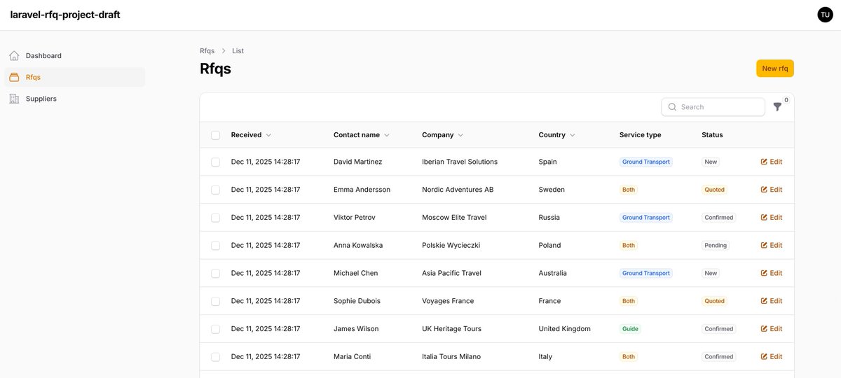Check the row checkbox for Sophie Dubois
Viewport: 841px width, 378px height.
click(216, 301)
